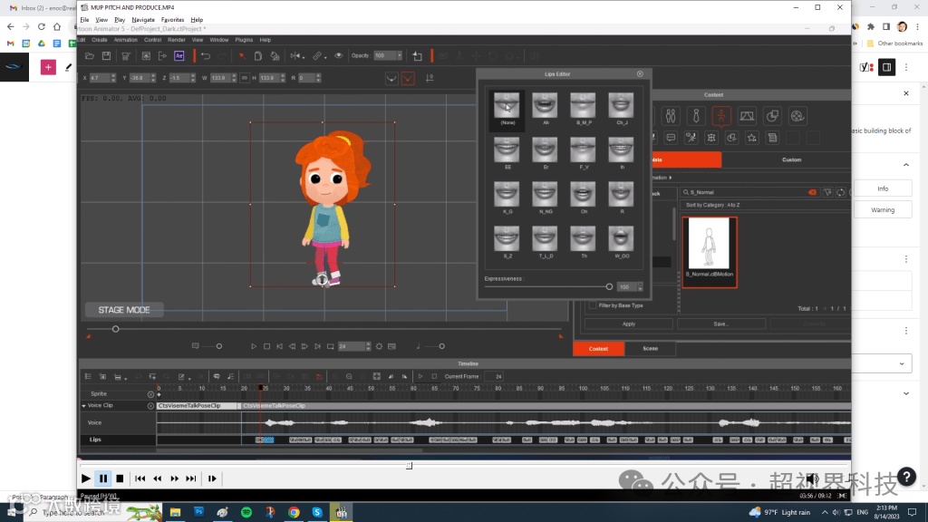The width and height of the screenshot is (928, 522).
Task: Switch to the Scene tab
Action: tap(651, 348)
